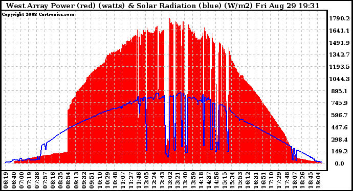This screenshot has width=353, height=191.
Task: Pick the '16:51' time label
Action: [x=263, y=180]
